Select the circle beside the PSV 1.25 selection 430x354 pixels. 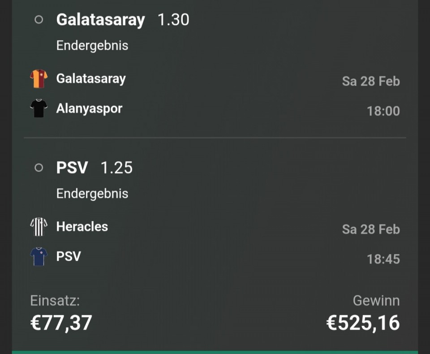click(39, 168)
